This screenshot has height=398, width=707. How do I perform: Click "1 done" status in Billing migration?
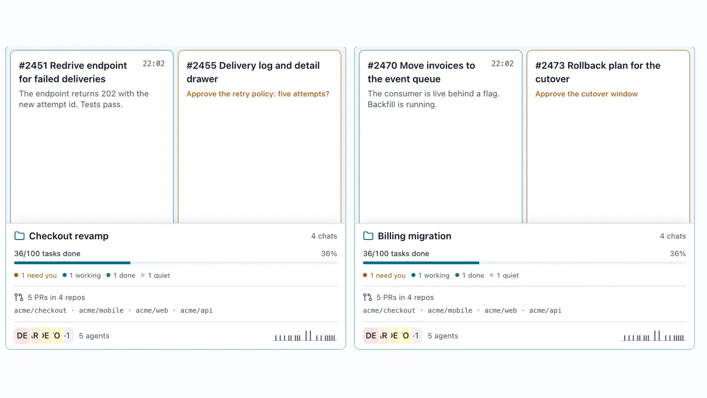coord(470,275)
